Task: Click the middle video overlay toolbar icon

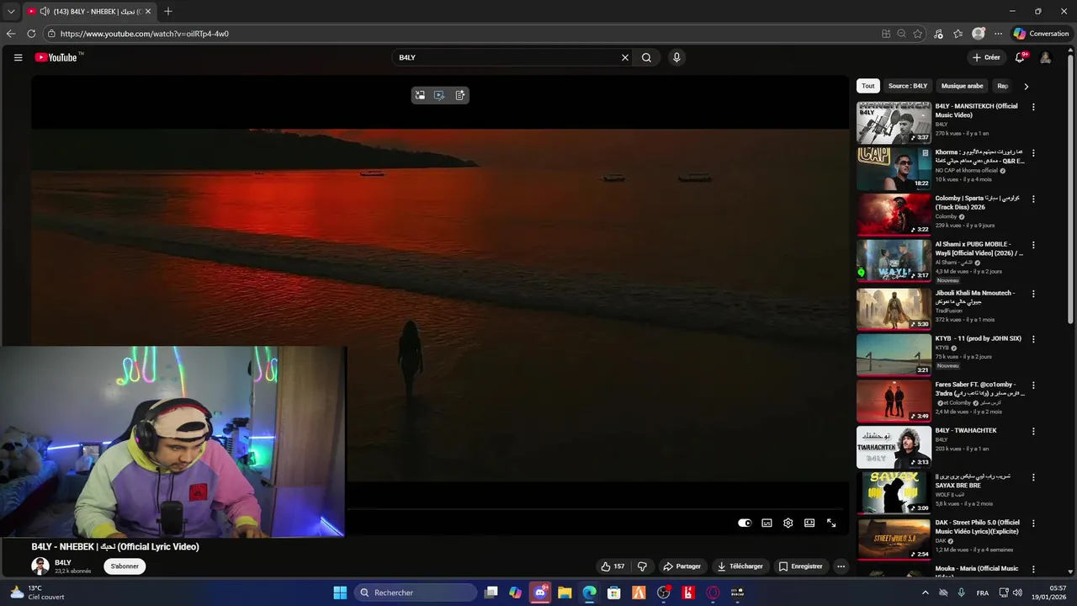Action: [x=439, y=95]
